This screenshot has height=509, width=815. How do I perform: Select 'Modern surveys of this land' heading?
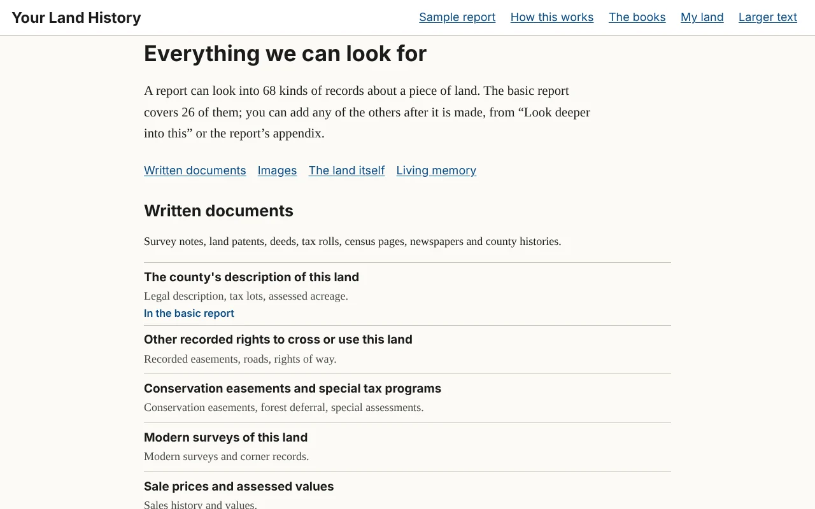click(225, 437)
